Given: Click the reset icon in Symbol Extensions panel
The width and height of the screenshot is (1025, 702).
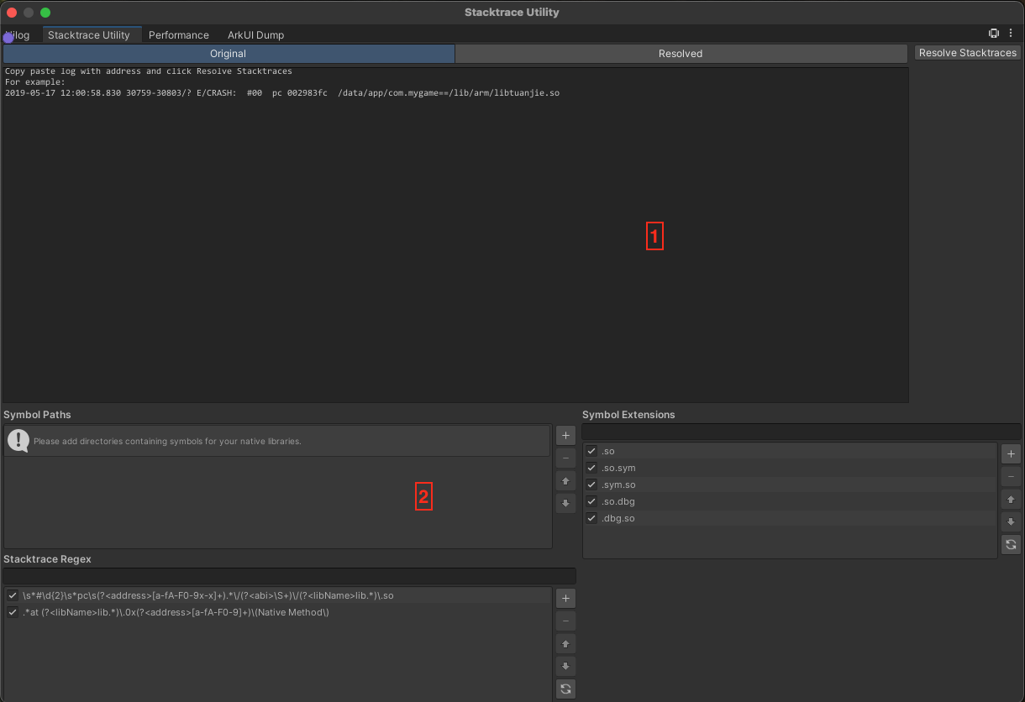Looking at the screenshot, I should click(1011, 544).
